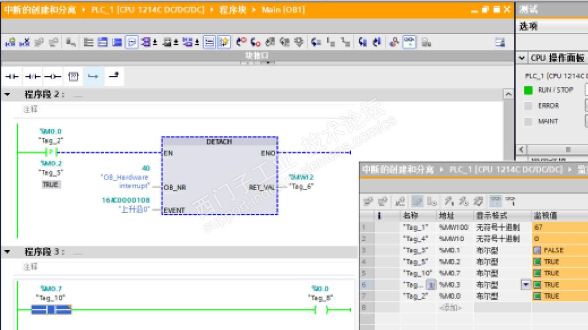The image size is (588, 330).
Task: Click modify once lightning icon in watch table
Action: coord(449,202)
